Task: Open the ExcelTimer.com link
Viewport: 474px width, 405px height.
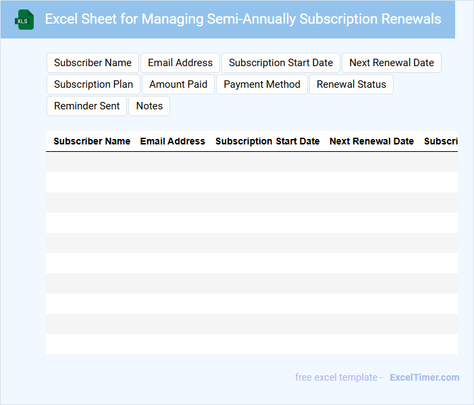Action: 424,377
